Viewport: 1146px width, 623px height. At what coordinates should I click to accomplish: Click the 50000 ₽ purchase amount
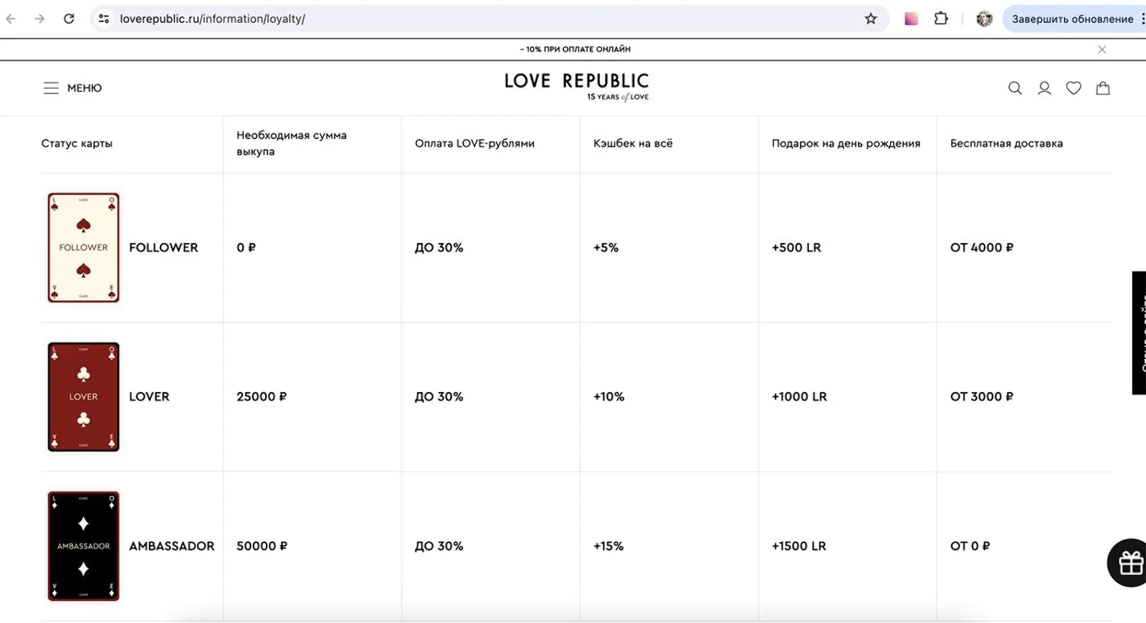click(x=262, y=546)
